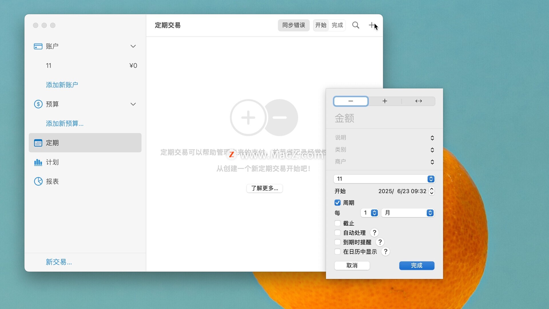Screen dimensions: 549x309
Task: Click help icon next to 自动处理
Action: click(x=374, y=233)
